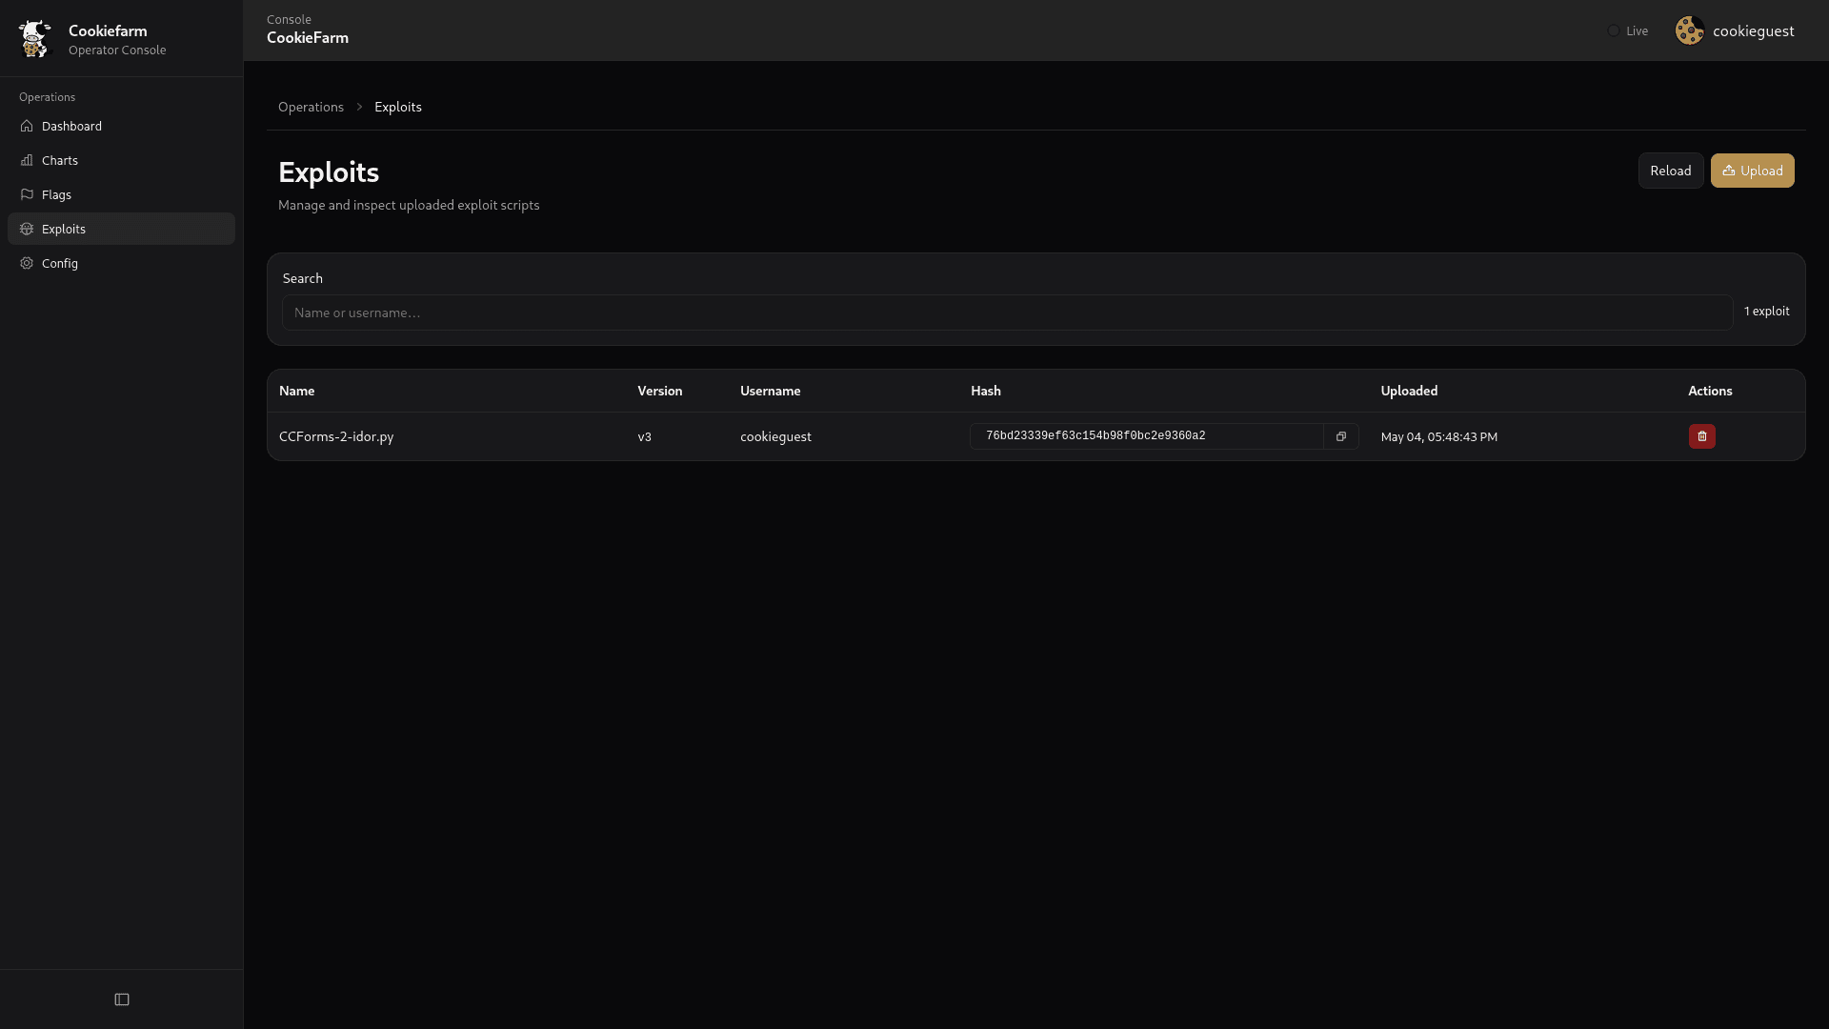Toggle the Live status indicator
This screenshot has width=1829, height=1029.
click(1627, 30)
